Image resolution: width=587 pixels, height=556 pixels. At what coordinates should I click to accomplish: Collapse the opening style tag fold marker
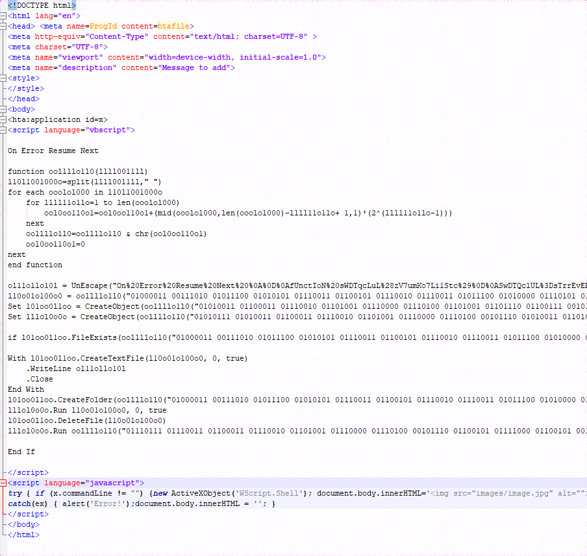pyautogui.click(x=3, y=79)
